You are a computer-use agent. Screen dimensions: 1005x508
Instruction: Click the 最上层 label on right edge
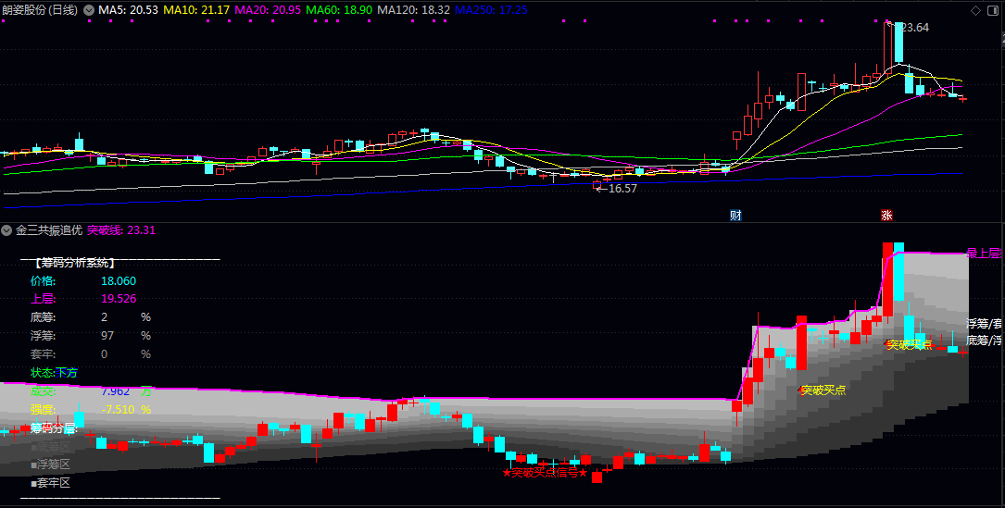click(x=984, y=253)
